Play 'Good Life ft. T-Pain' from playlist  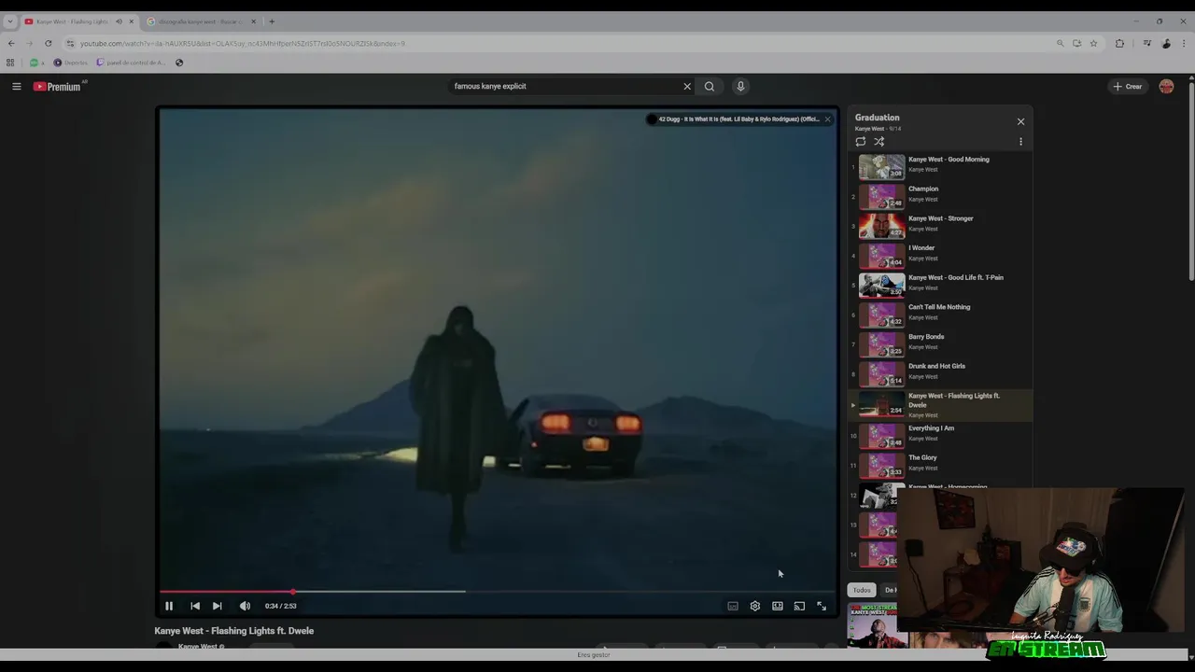coord(941,284)
